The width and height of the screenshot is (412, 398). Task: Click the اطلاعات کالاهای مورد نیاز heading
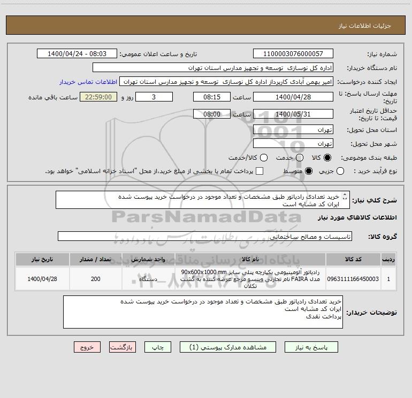(357, 217)
